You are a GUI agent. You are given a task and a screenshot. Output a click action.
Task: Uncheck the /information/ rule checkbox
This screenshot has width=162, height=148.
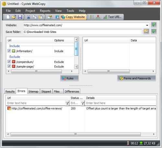pyautogui.click(x=9, y=51)
